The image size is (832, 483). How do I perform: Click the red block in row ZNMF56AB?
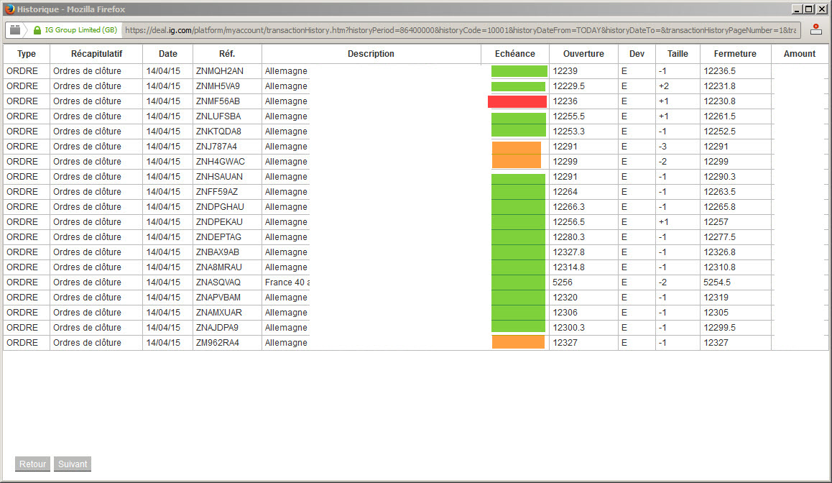click(x=517, y=101)
